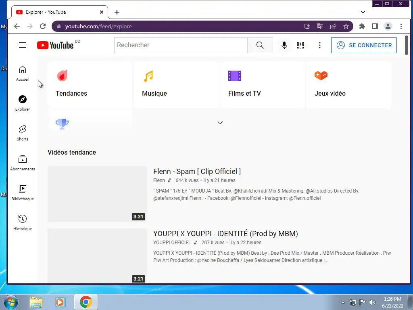Toggle Chrome side panel icon
Screen dimensions: 413x310
pos(375,26)
